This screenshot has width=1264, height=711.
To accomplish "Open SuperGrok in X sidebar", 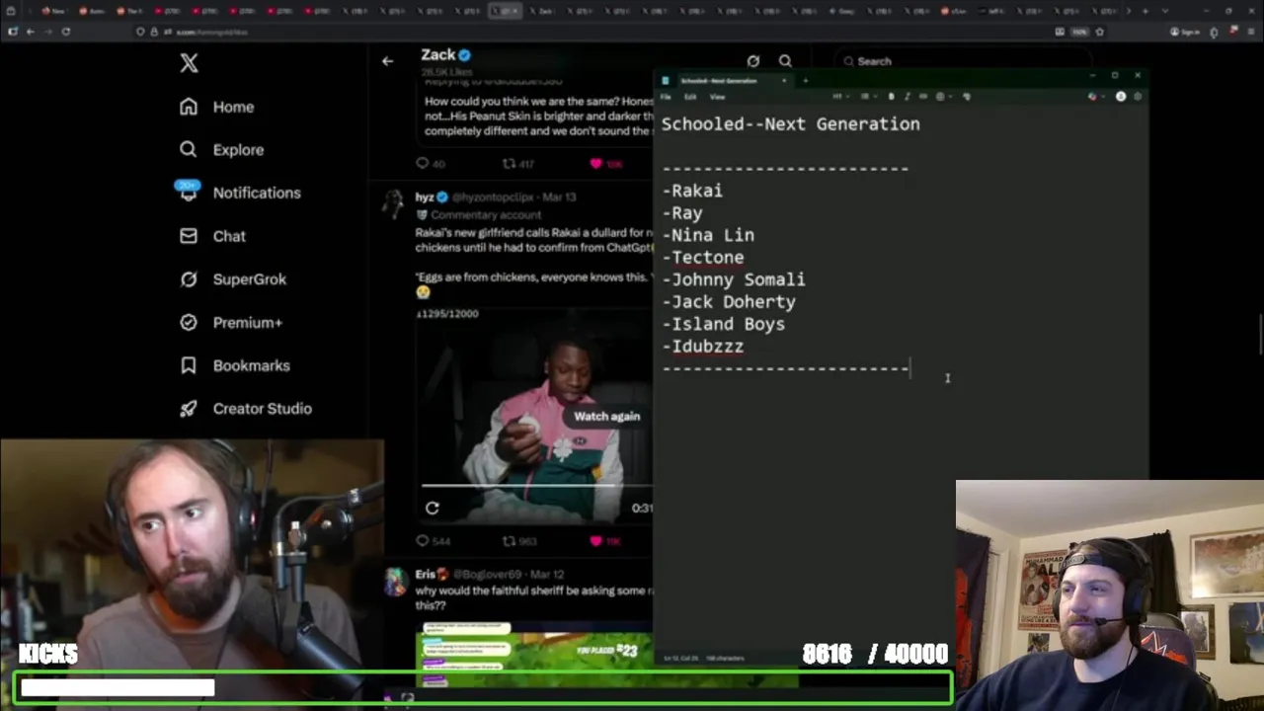I will [232, 279].
